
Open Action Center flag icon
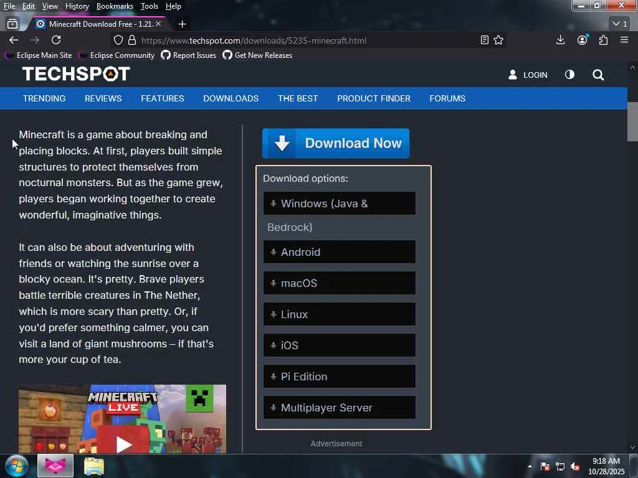[x=545, y=466]
